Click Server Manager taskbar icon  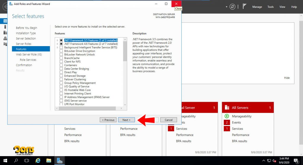coord(59,161)
